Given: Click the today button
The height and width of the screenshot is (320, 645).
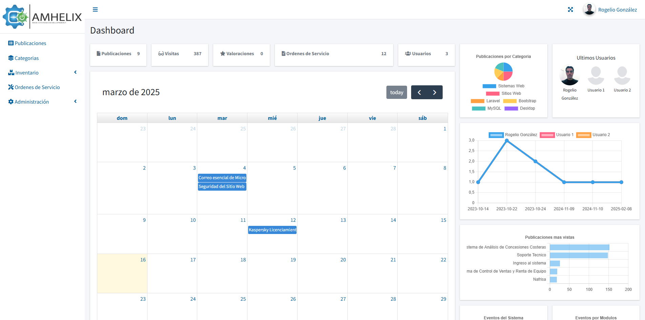Looking at the screenshot, I should (397, 92).
